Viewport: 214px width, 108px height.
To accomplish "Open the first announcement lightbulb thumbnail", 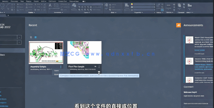I will [189, 40].
